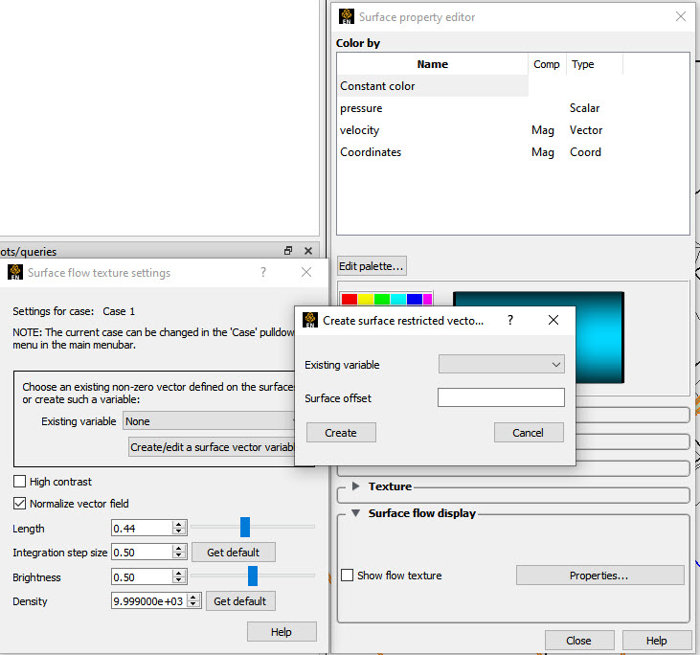Viewport: 700px width, 655px height.
Task: Increase Density value with up arrow
Action: click(x=193, y=598)
